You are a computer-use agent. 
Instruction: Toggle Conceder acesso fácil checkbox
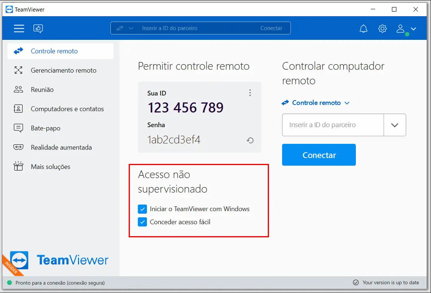[142, 222]
